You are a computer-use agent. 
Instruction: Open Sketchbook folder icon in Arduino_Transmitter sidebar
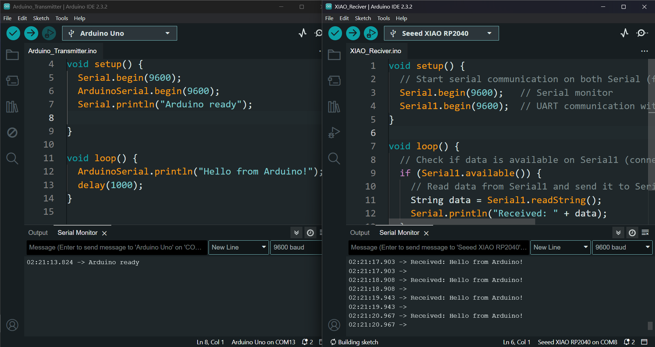12,55
